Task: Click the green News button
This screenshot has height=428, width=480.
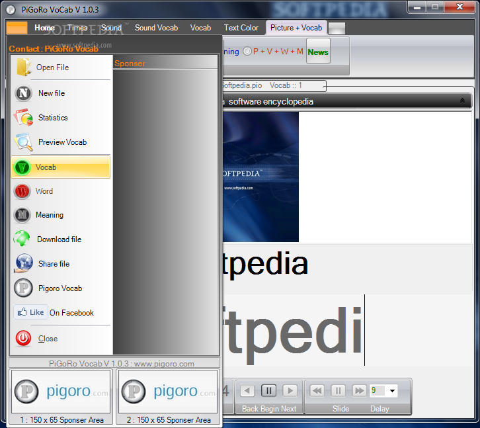Action: (318, 51)
